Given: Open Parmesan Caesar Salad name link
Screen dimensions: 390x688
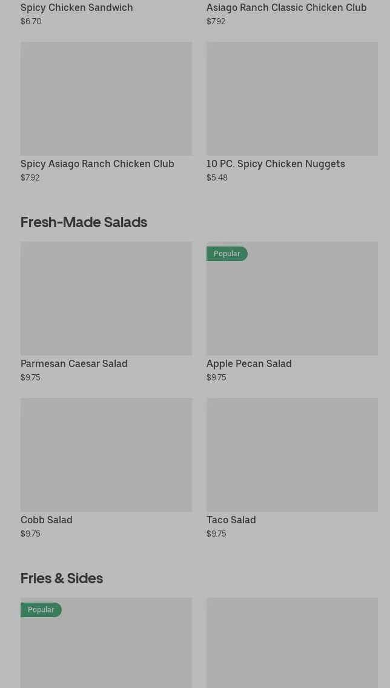Looking at the screenshot, I should [74, 363].
